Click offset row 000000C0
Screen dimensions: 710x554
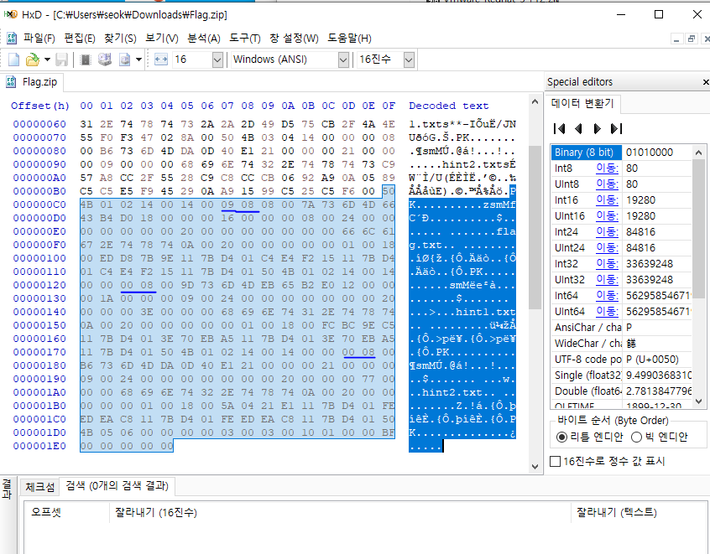(x=39, y=205)
